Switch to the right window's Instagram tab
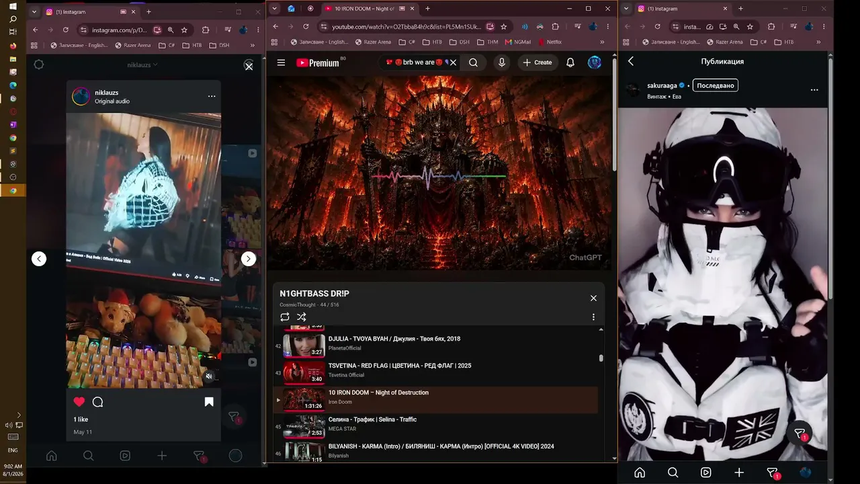This screenshot has height=484, width=860. [682, 9]
